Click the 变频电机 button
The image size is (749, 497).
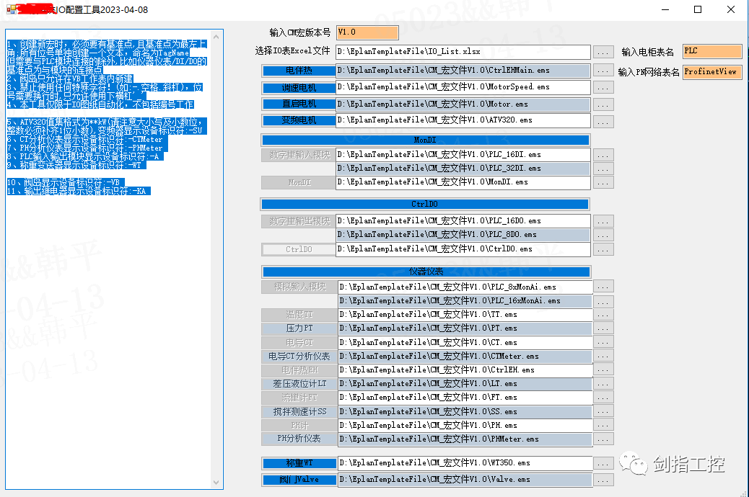298,120
